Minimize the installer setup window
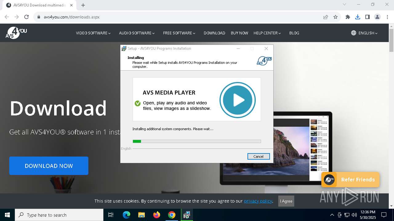This screenshot has width=394, height=221. [x=238, y=48]
